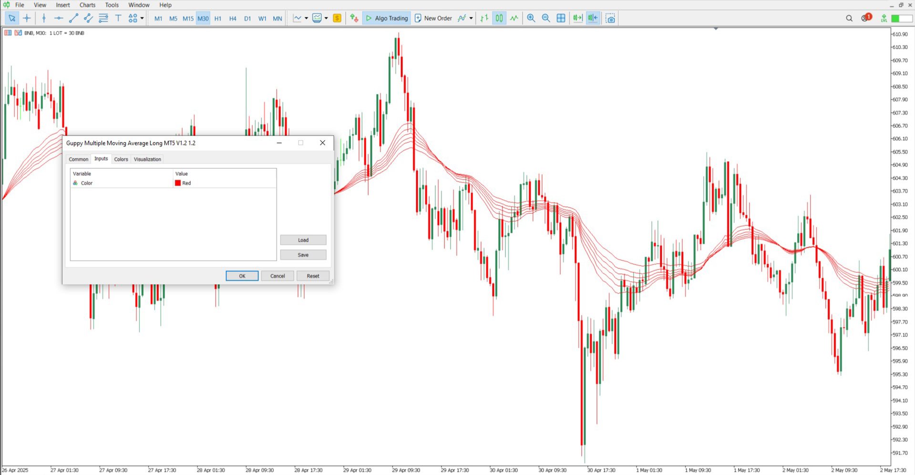Screen dimensions: 915x475
Task: Toggle Algo Trading on
Action: click(x=387, y=18)
